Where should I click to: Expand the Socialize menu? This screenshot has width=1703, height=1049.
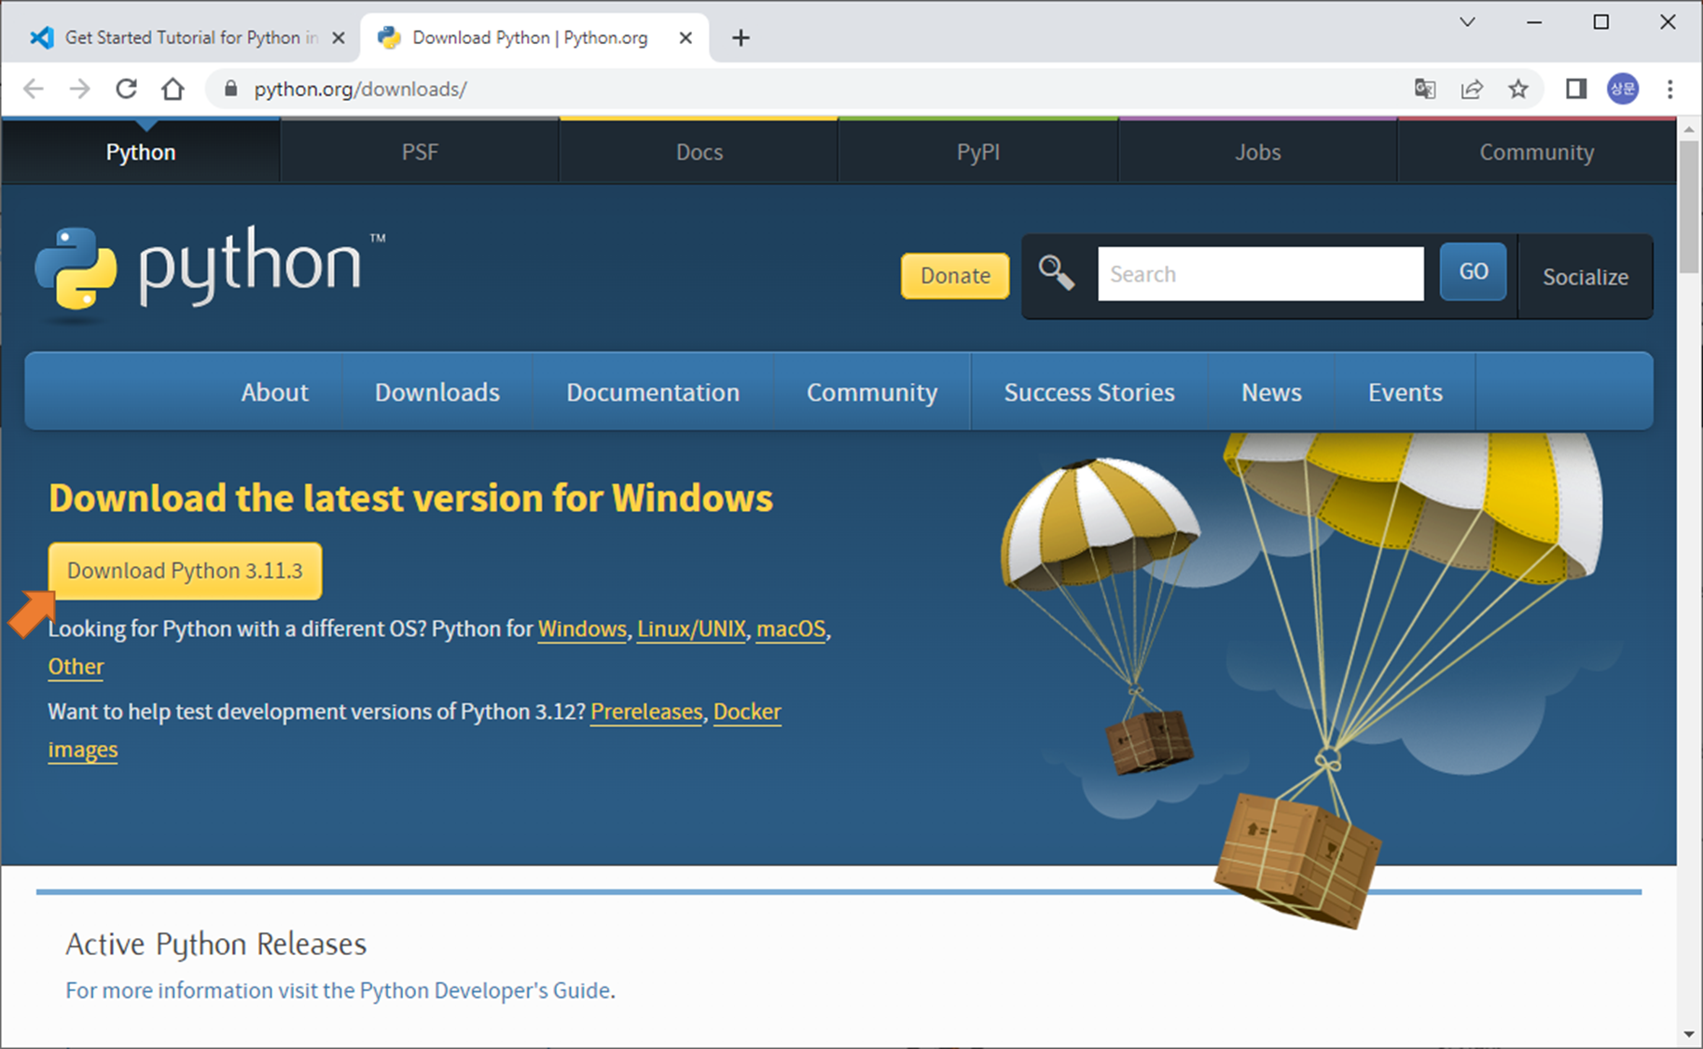tap(1585, 277)
